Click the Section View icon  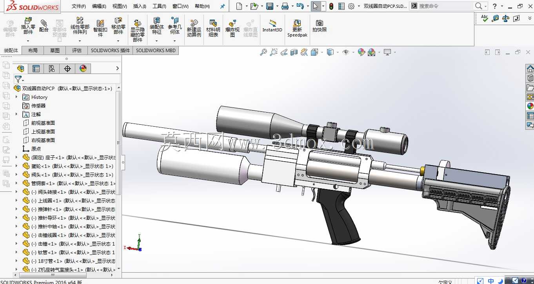click(294, 52)
